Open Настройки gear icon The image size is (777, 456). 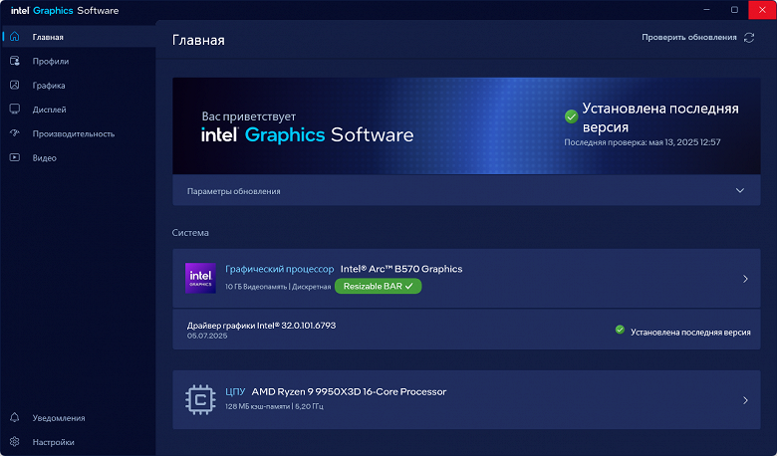point(14,442)
